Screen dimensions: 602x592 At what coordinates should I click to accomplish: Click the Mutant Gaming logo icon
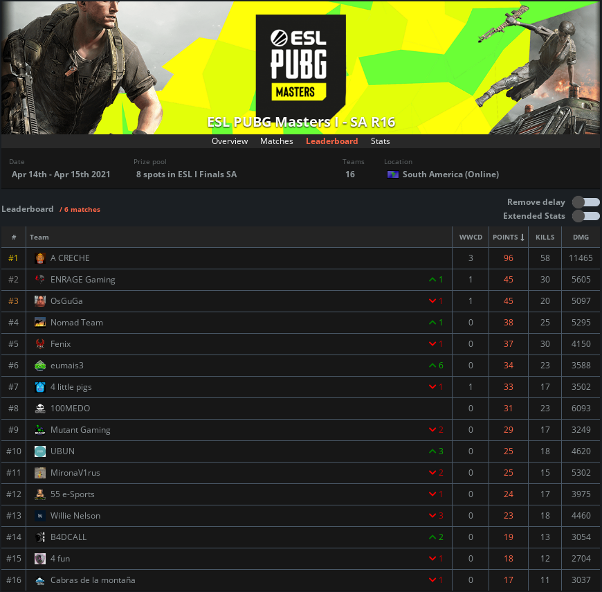39,429
